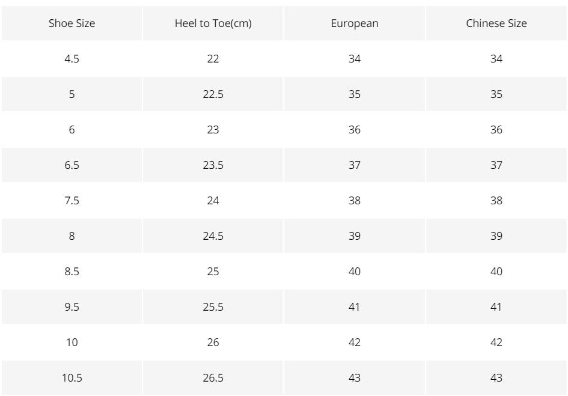Click Chinese size 34 cell
568x396 pixels.
coord(496,59)
